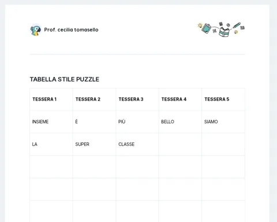Click the TESSERA 1 column header
The width and height of the screenshot is (277, 222).
(51, 99)
